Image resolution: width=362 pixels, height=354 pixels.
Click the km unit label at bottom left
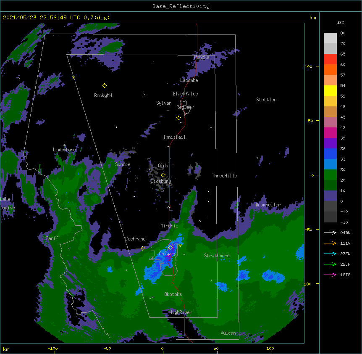point(6,349)
